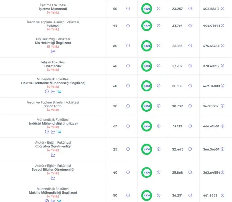This screenshot has height=202, width=232.
Task: Open trend chart under Sosyal Bilgiler Öğretmenliği
Action: (x=53, y=178)
